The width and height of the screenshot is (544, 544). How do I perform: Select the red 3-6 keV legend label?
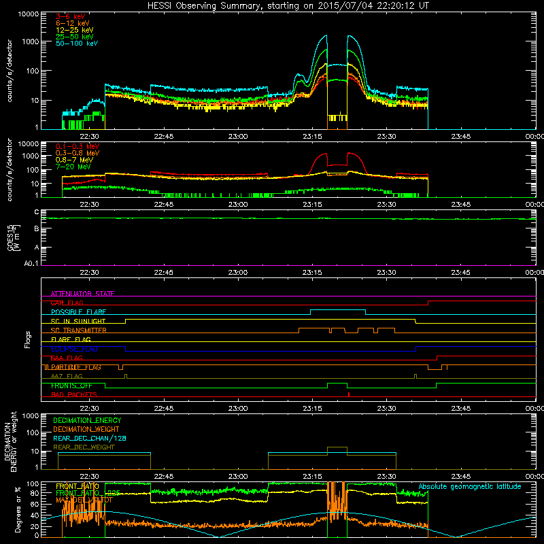[71, 16]
